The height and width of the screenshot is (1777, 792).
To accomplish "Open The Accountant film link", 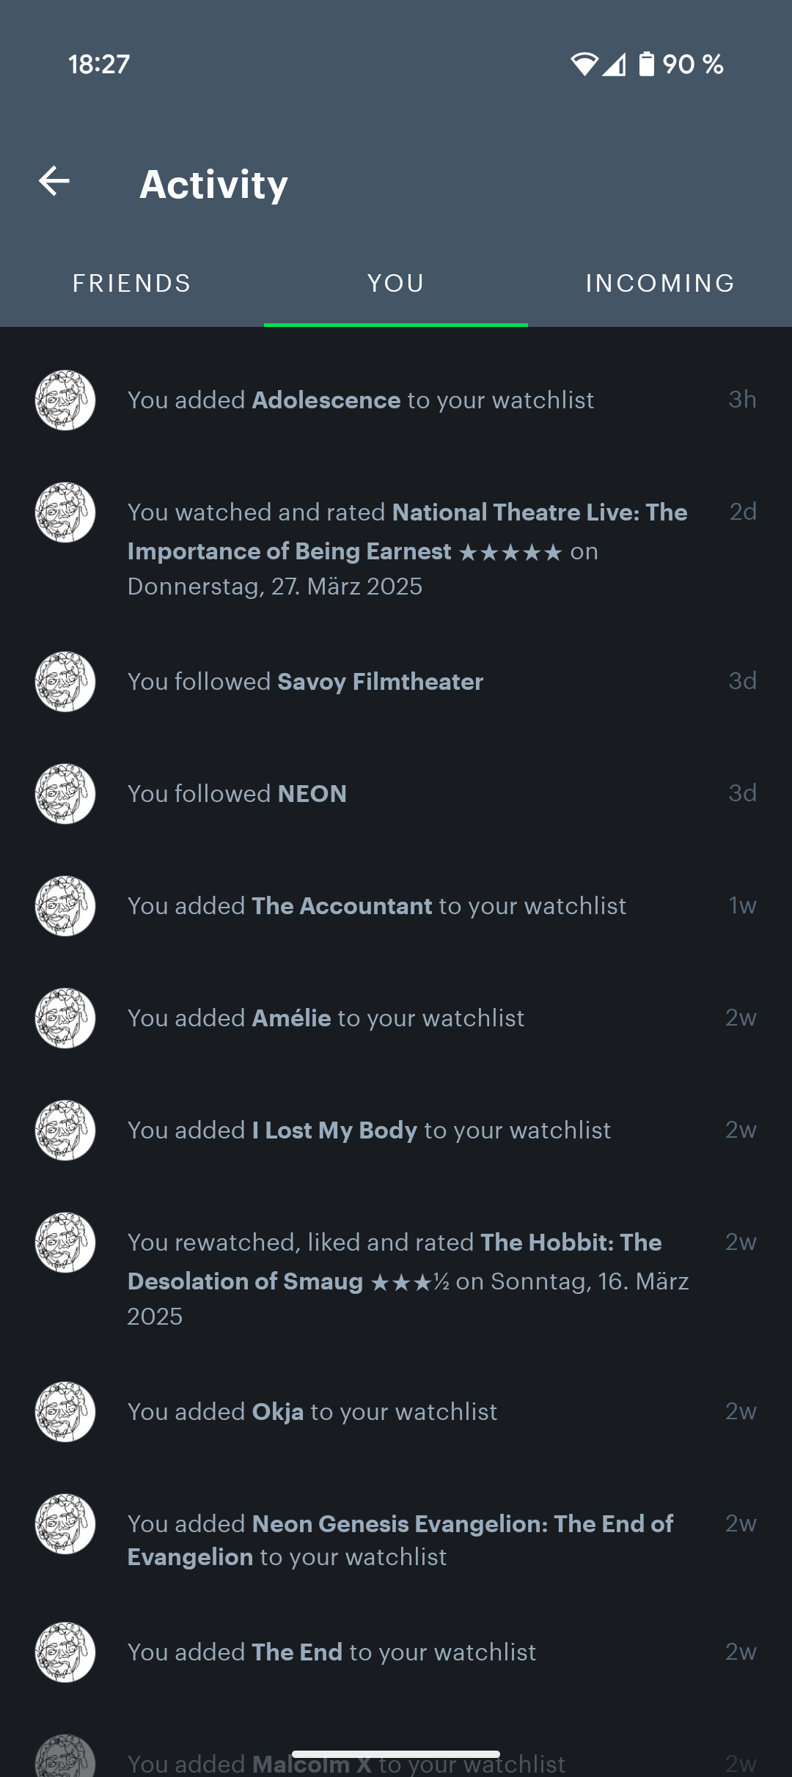I will 342,906.
